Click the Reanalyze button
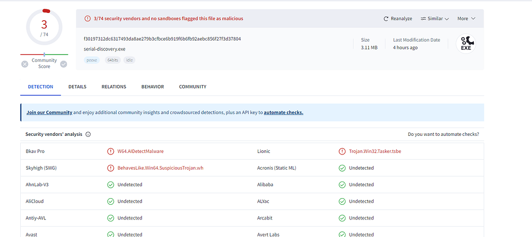The width and height of the screenshot is (532, 237). [x=398, y=19]
